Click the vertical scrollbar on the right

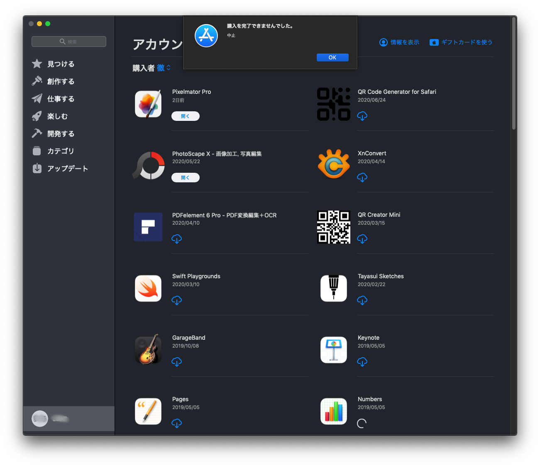[514, 73]
